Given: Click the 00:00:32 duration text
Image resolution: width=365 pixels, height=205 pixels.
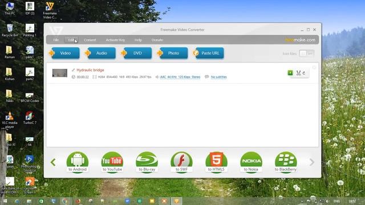Looking at the screenshot, I should (83, 77).
